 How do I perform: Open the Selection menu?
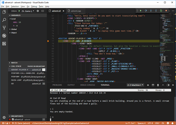click(x=15, y=7)
